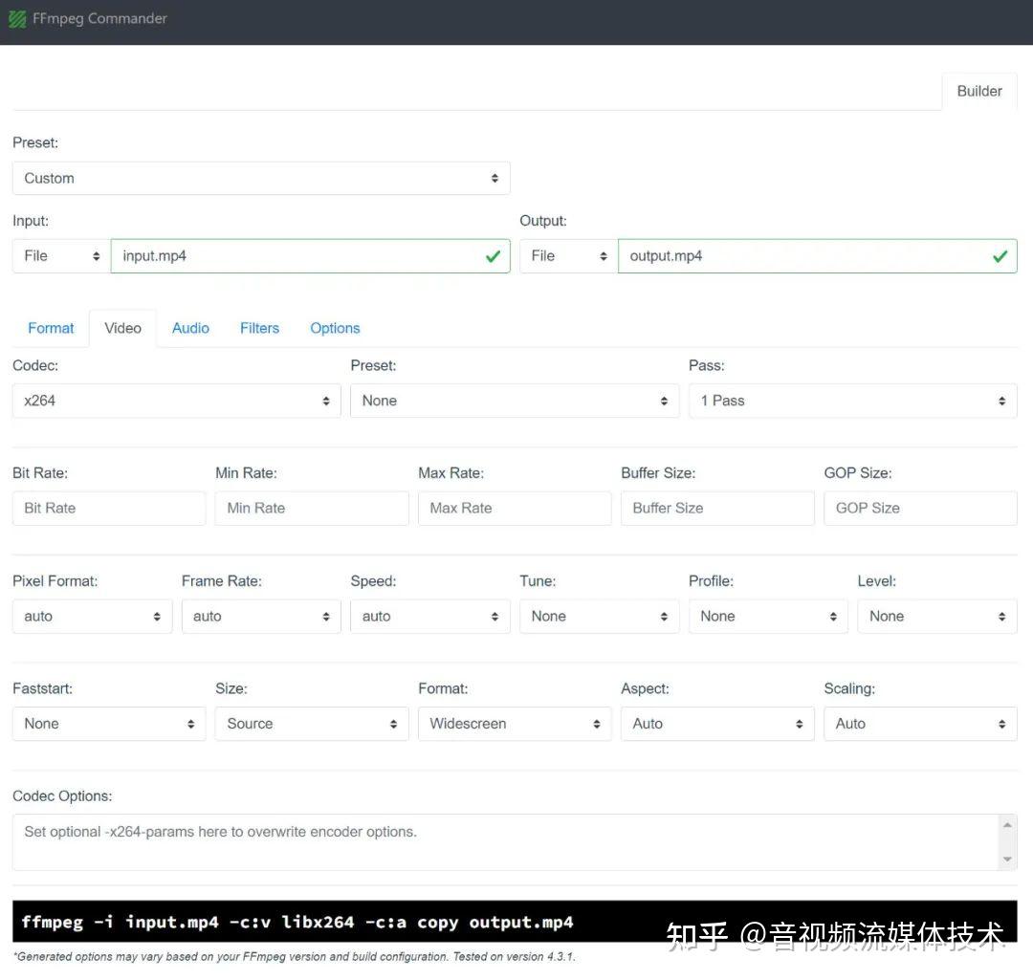This screenshot has width=1033, height=980.
Task: Open the Aspect dropdown showing Auto
Action: (x=717, y=723)
